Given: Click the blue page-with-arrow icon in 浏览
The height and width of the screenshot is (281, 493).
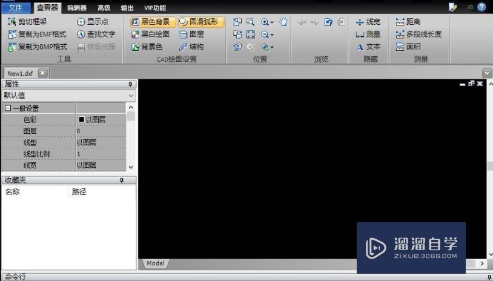Looking at the screenshot, I should [x=328, y=22].
